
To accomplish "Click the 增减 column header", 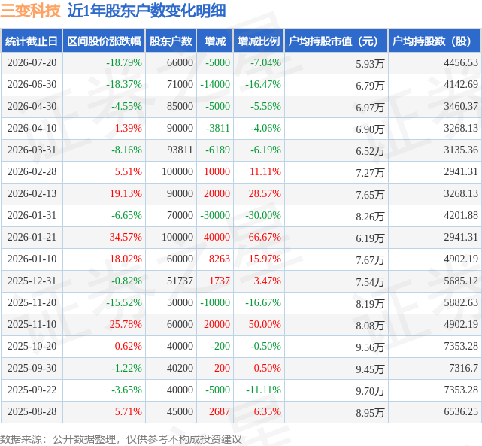I will click(215, 41).
